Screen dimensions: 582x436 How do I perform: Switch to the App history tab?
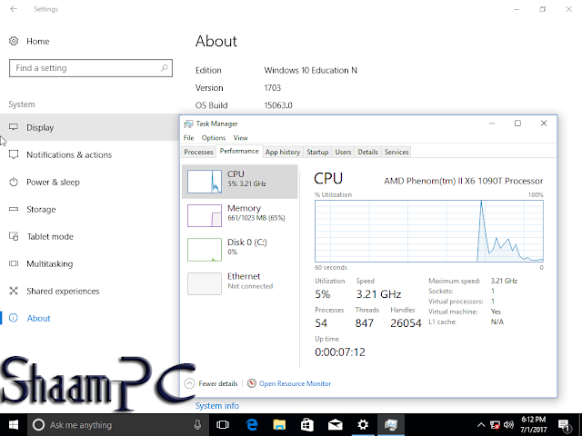click(x=283, y=152)
